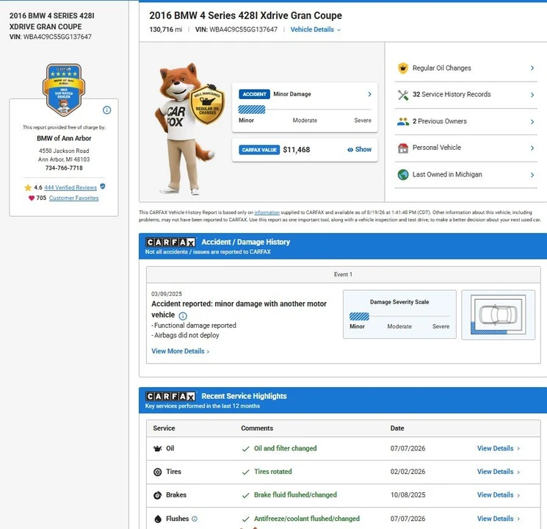Click the 03/09/2025 accident date
Viewport: 547px width, 529px height.
point(167,294)
